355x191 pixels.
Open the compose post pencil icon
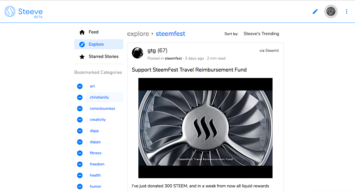pyautogui.click(x=315, y=11)
